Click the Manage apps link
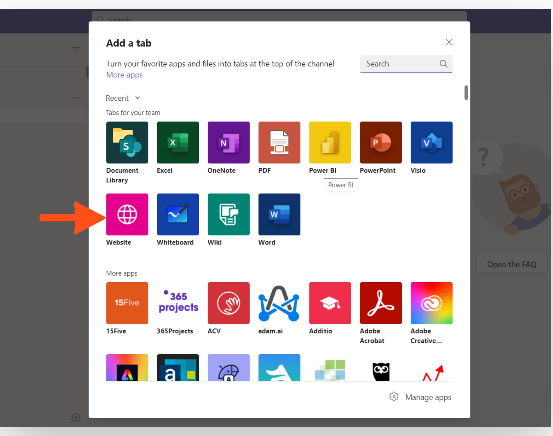Viewport: 553px width, 436px height. tap(428, 397)
